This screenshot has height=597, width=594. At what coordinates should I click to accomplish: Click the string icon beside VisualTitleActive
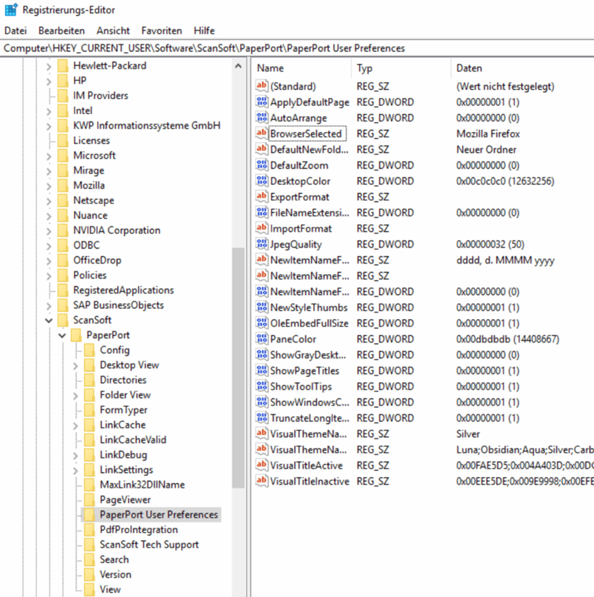260,465
